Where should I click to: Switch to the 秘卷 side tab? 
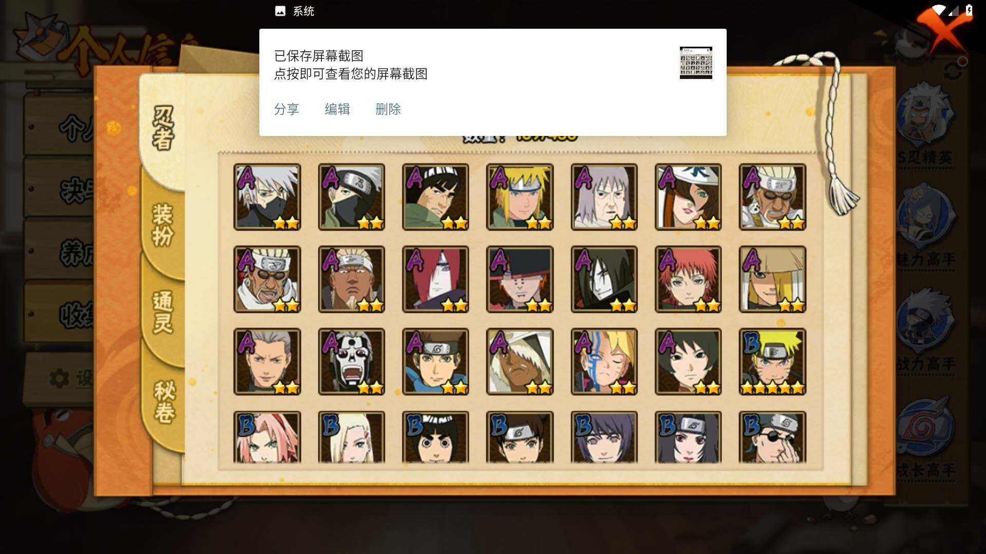164,401
